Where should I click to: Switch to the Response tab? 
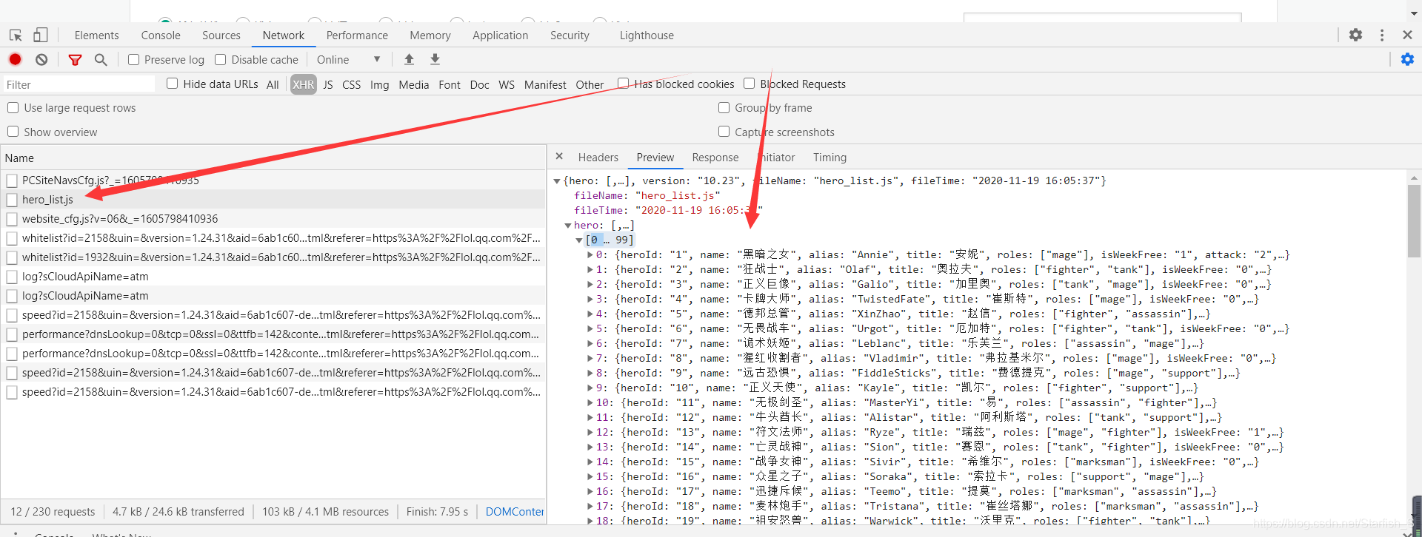tap(715, 157)
